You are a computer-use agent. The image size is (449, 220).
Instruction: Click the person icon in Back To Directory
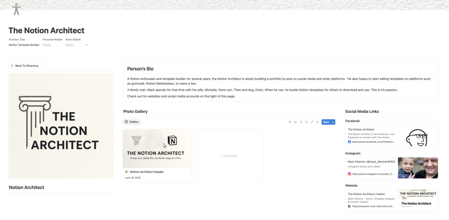point(12,66)
